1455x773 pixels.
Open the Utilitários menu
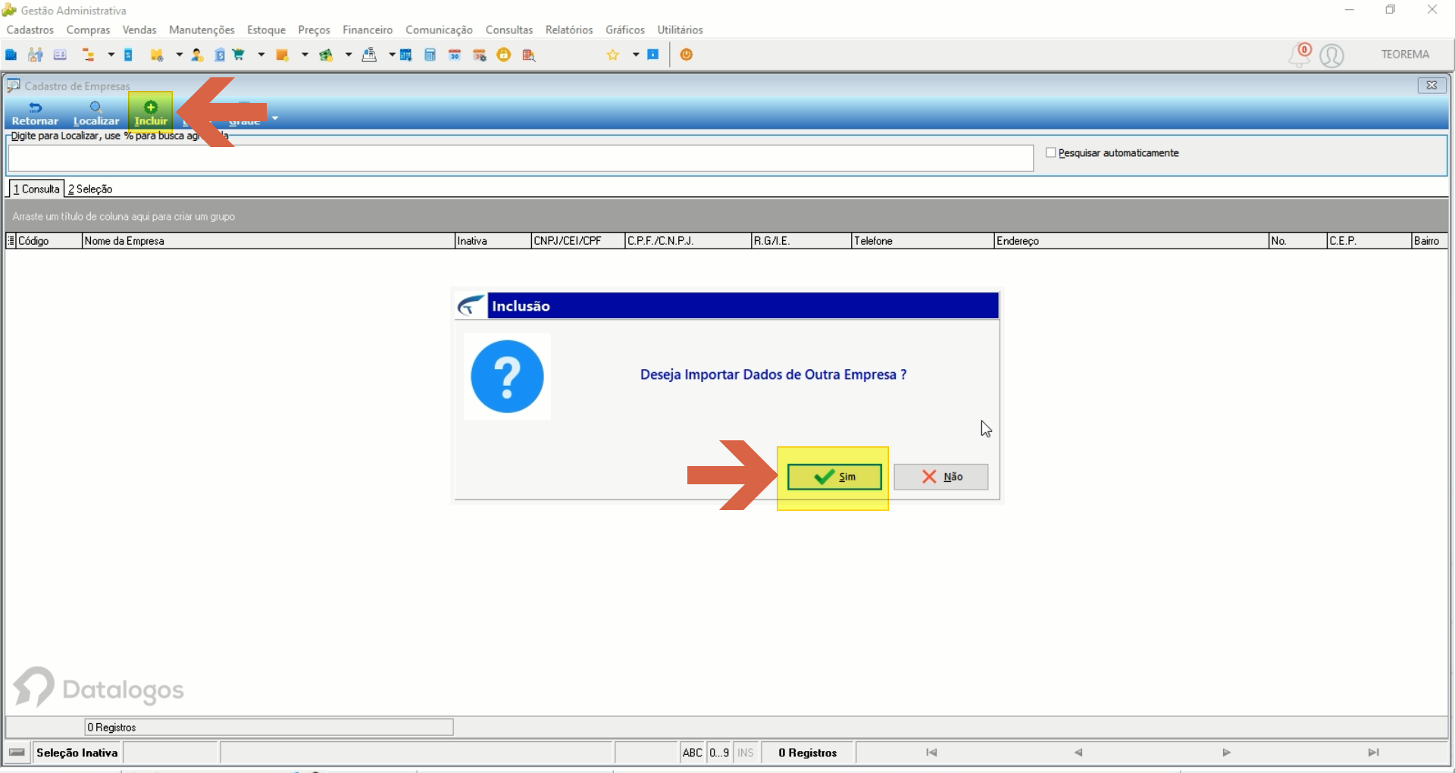coord(680,30)
